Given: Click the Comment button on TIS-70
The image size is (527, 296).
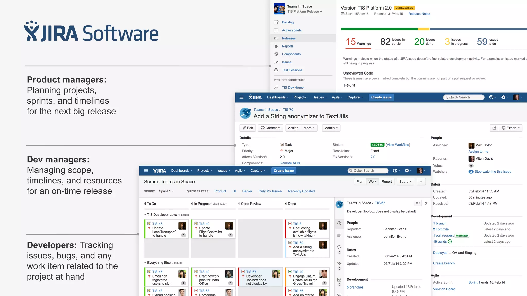Looking at the screenshot, I should coord(270,128).
